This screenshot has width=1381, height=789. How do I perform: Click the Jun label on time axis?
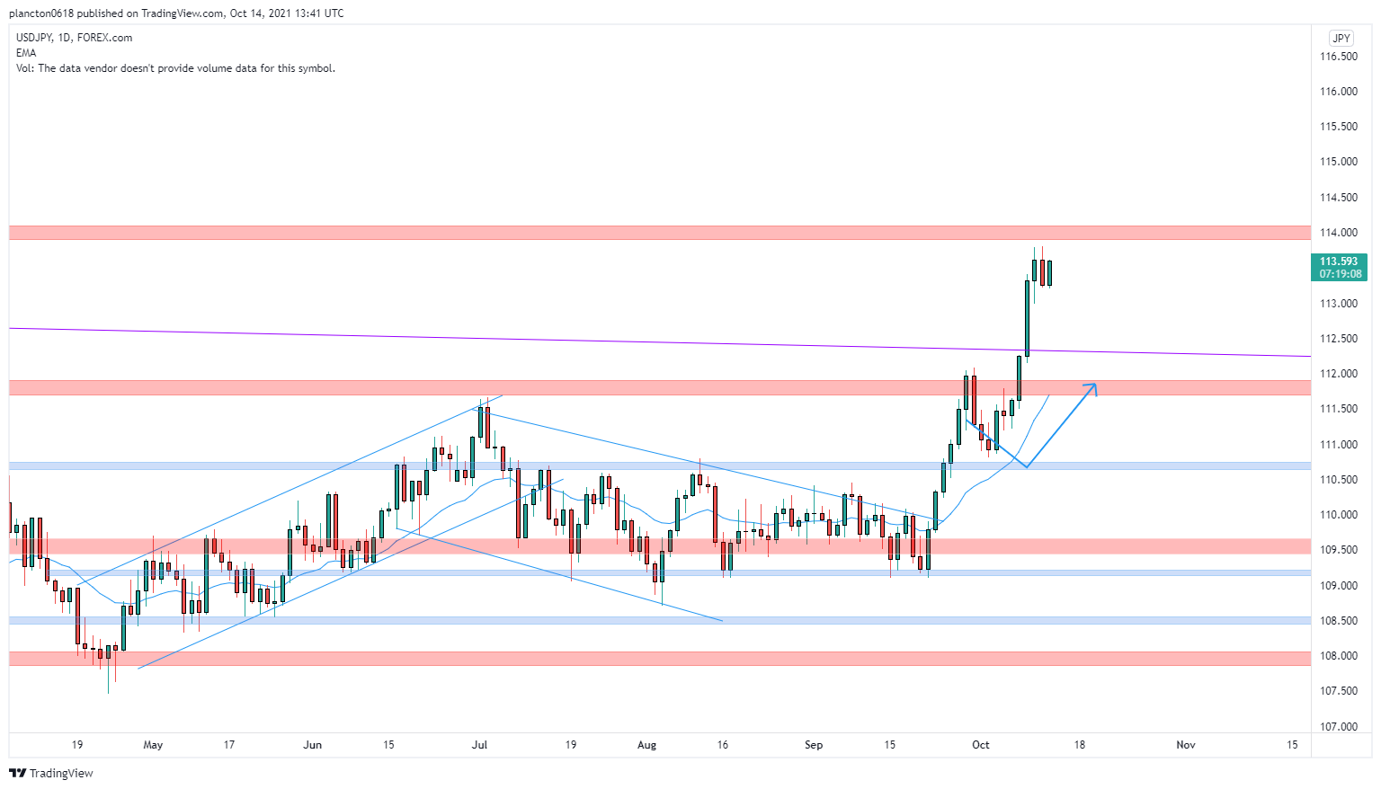click(x=312, y=745)
